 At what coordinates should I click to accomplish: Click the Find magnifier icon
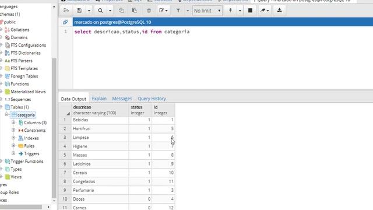pyautogui.click(x=100, y=10)
